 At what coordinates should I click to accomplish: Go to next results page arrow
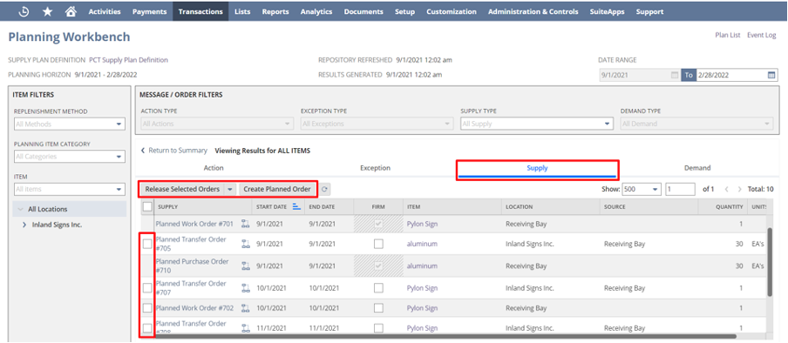click(739, 189)
